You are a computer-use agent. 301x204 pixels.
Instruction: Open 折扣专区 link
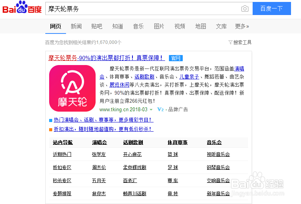coord(62,167)
